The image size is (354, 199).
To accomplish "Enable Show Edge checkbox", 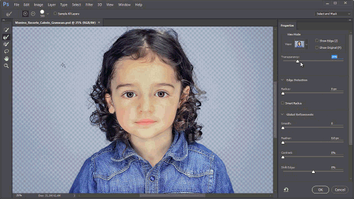I will [x=317, y=40].
